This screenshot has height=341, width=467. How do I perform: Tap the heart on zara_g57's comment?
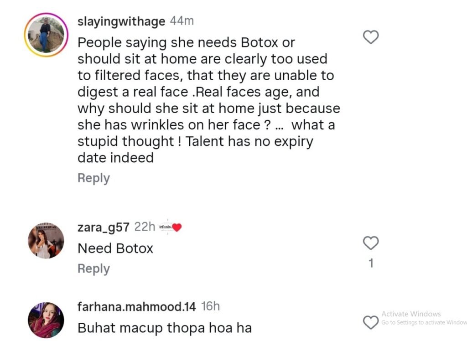(x=371, y=243)
